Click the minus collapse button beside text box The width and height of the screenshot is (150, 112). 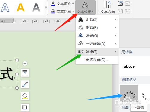click(25, 63)
